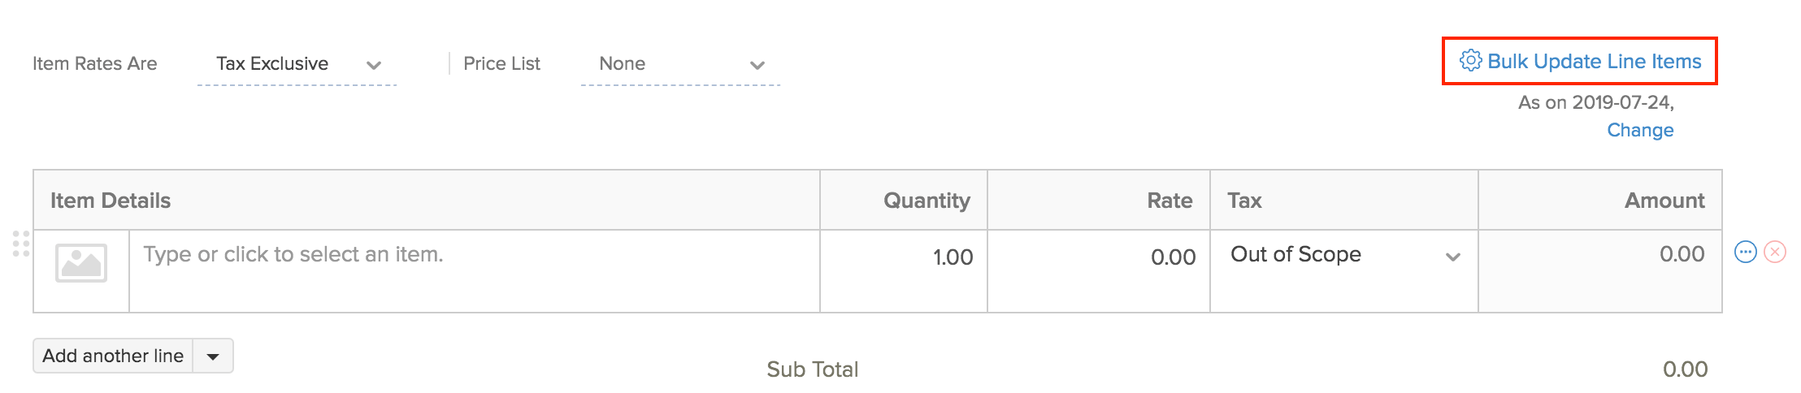Open the row more-options ellipsis icon

click(1746, 252)
